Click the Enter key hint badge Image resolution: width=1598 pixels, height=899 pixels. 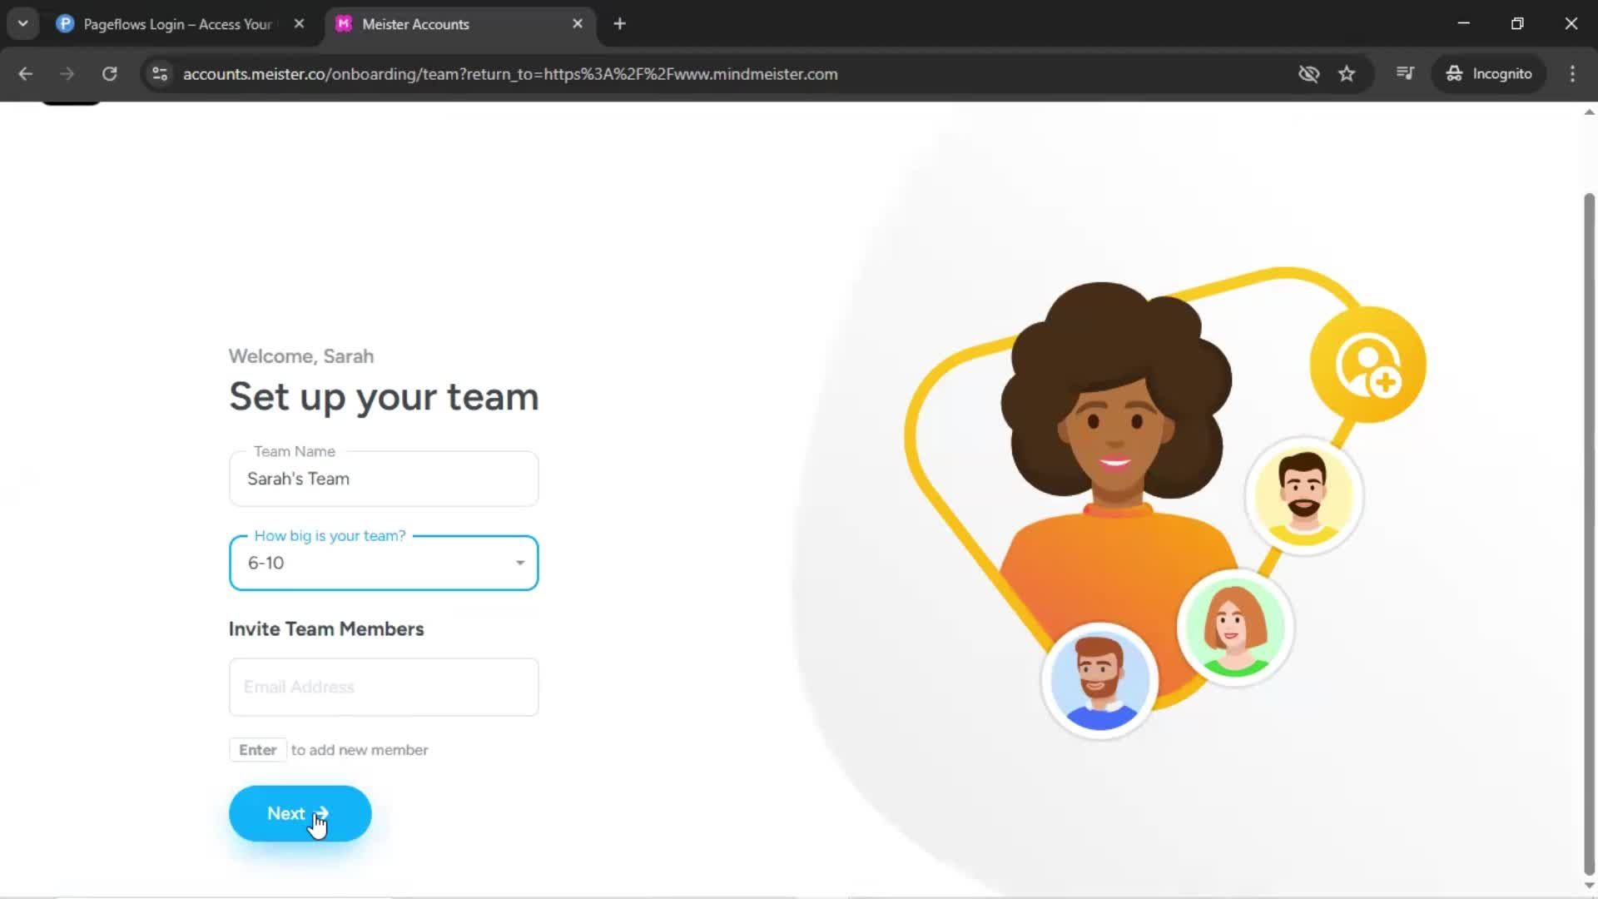[x=258, y=750]
